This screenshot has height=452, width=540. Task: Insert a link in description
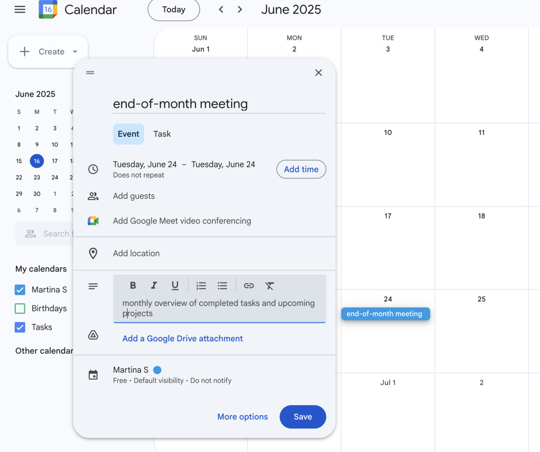249,285
